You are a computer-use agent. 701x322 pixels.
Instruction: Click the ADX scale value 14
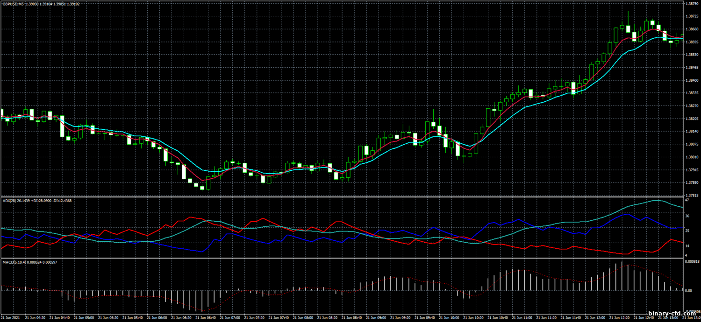tap(687, 245)
